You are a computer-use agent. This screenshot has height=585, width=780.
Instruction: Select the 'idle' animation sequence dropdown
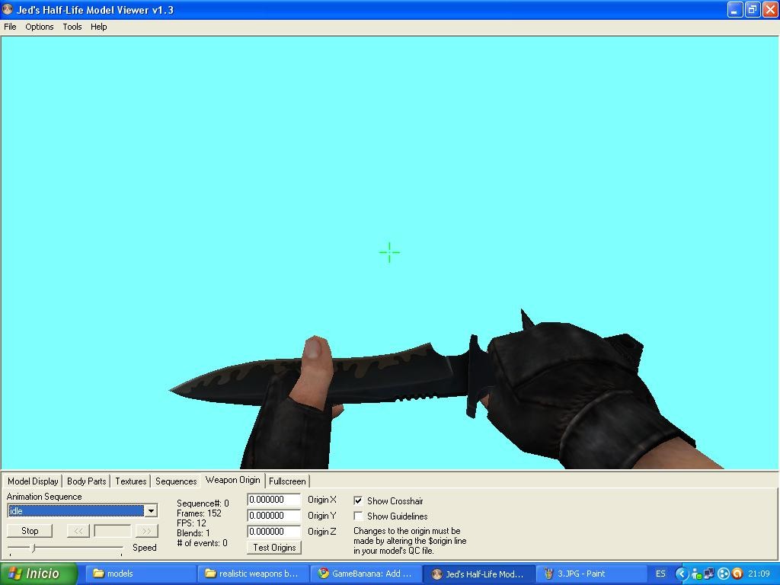pos(76,510)
